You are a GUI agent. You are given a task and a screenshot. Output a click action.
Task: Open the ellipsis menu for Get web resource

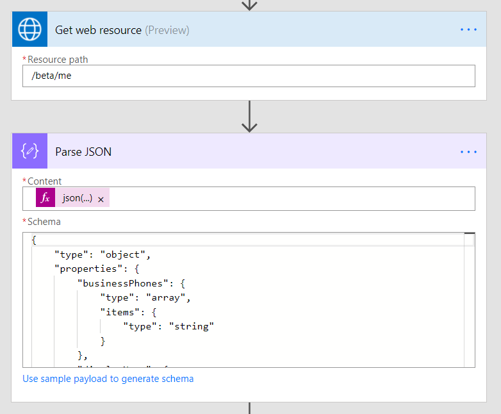point(468,30)
